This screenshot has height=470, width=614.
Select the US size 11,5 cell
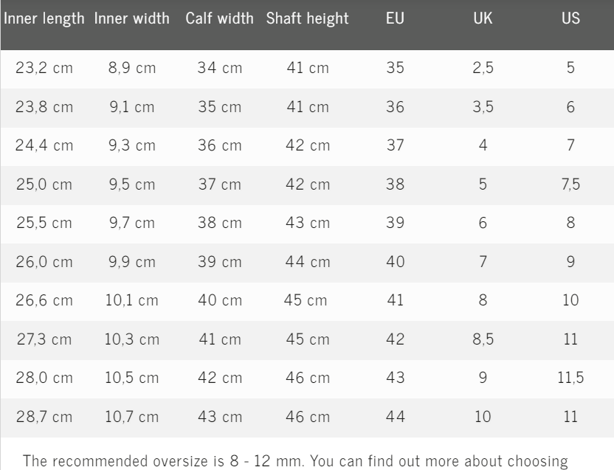pyautogui.click(x=570, y=378)
